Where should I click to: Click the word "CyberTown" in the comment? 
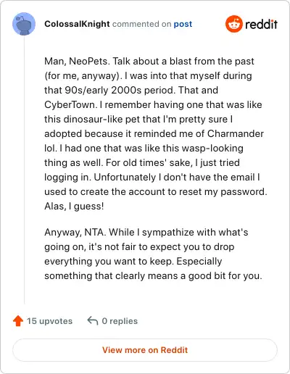[70, 104]
